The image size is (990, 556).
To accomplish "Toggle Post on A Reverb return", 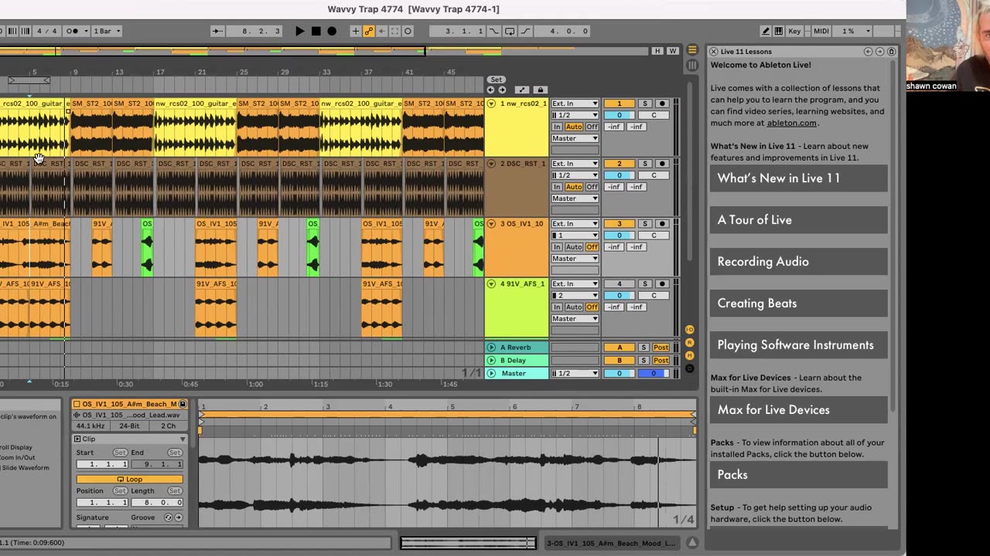I will pos(661,347).
